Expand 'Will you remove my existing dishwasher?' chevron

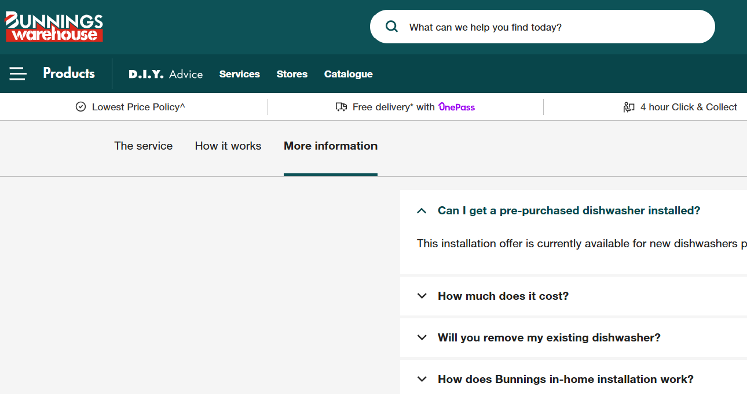[x=422, y=337]
